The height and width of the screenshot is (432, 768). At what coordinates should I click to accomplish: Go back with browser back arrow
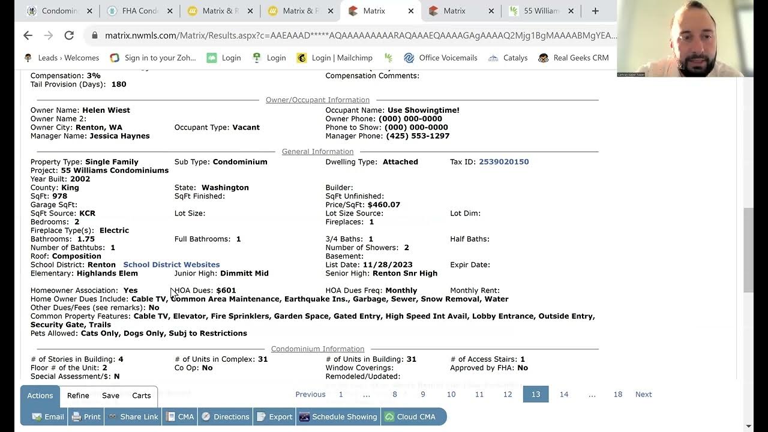(x=28, y=35)
